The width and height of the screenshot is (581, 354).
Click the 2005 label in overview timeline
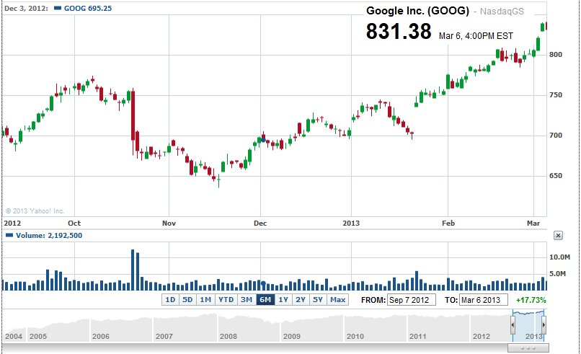click(x=38, y=336)
